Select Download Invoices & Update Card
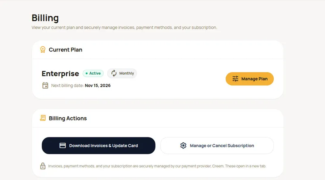The image size is (325, 180). pyautogui.click(x=98, y=146)
